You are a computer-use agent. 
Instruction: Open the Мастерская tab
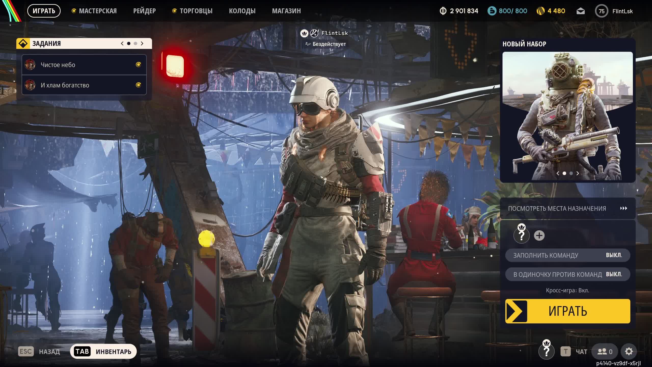click(98, 11)
